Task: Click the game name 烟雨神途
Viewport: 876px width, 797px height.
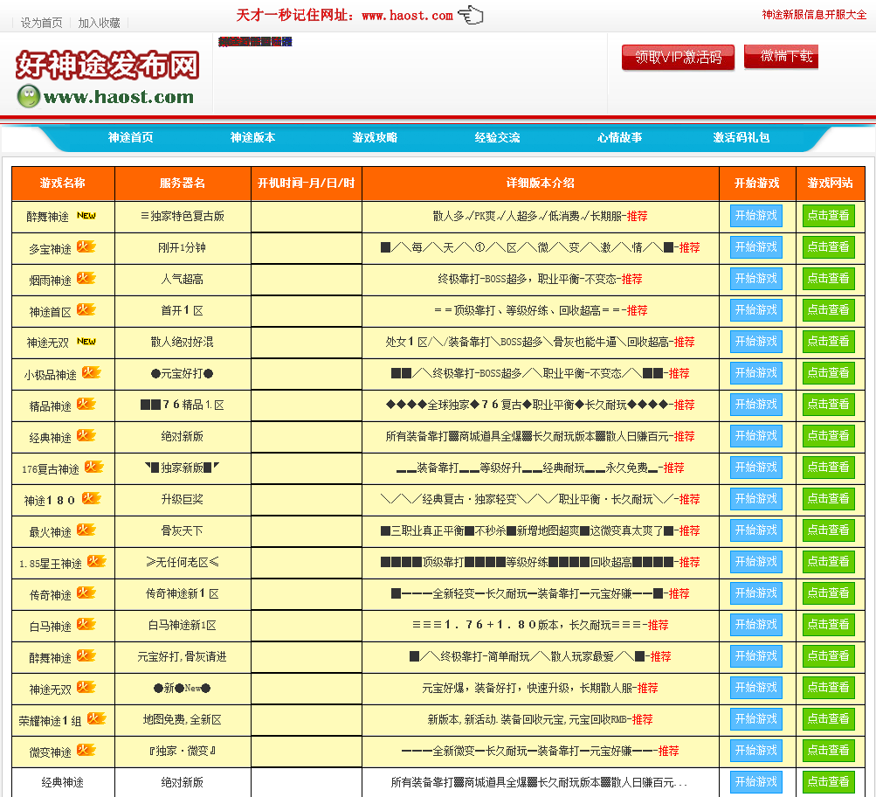Action: (x=51, y=280)
